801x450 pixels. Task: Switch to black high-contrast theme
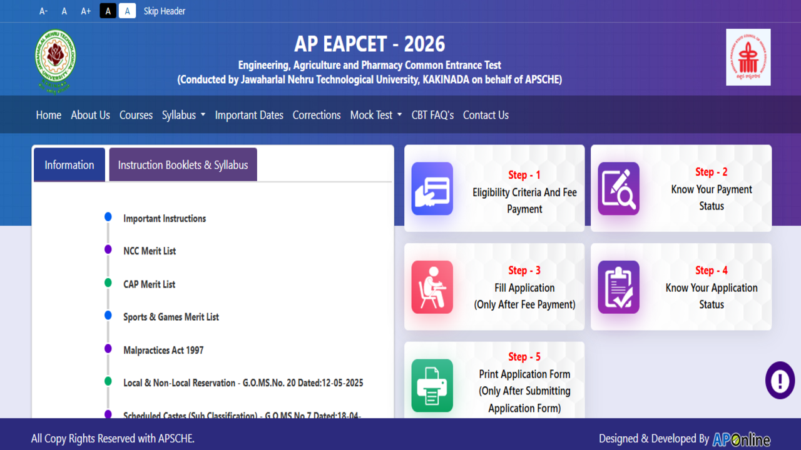[x=108, y=11]
